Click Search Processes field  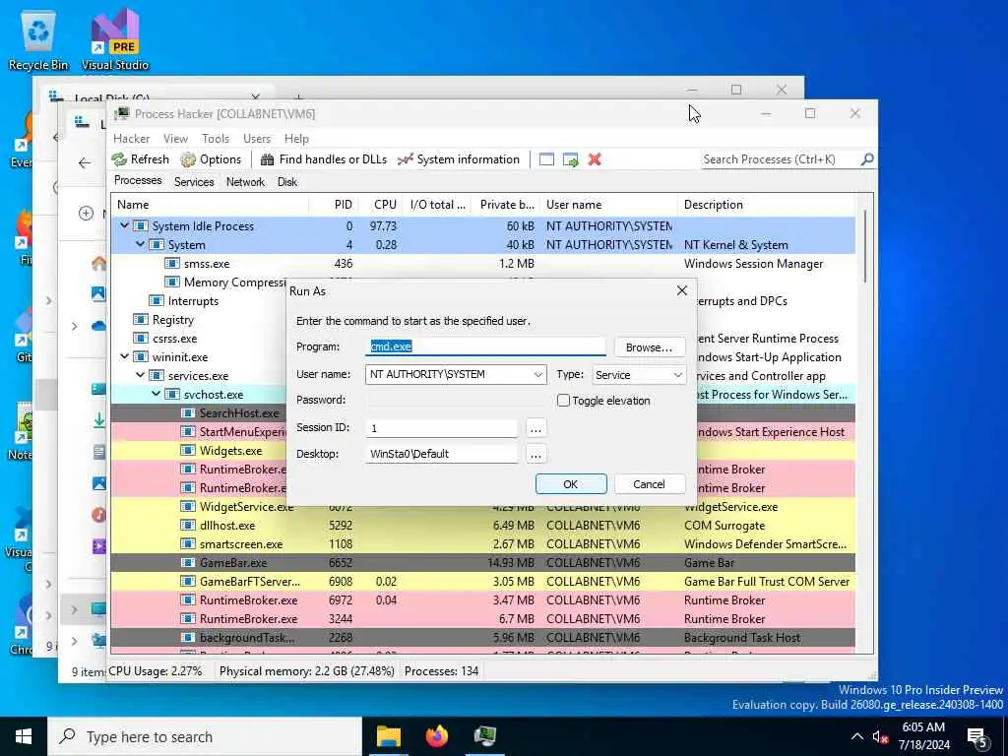click(780, 159)
